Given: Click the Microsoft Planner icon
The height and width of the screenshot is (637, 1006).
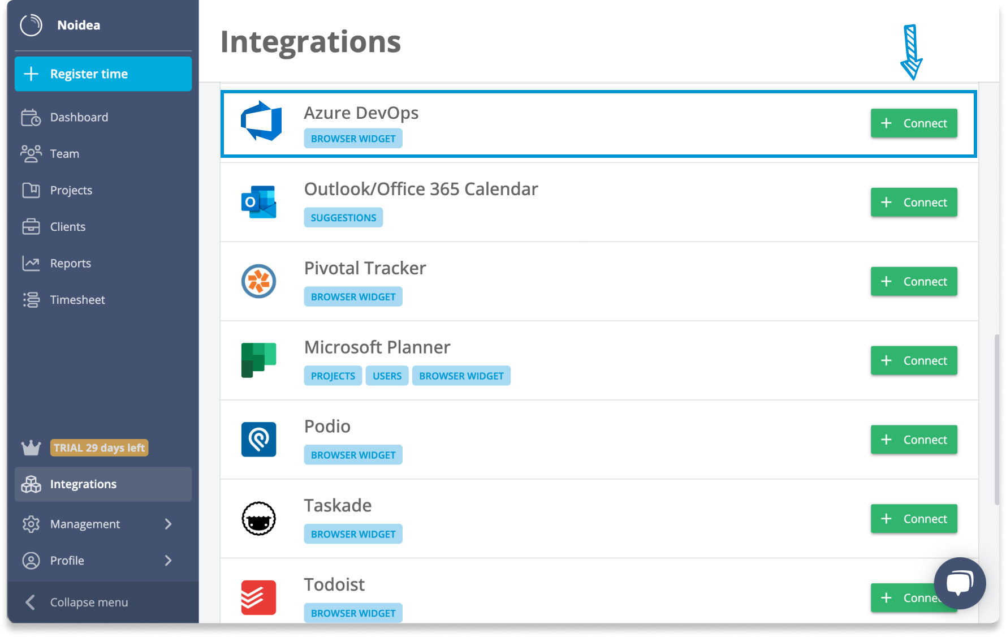Looking at the screenshot, I should pos(258,360).
